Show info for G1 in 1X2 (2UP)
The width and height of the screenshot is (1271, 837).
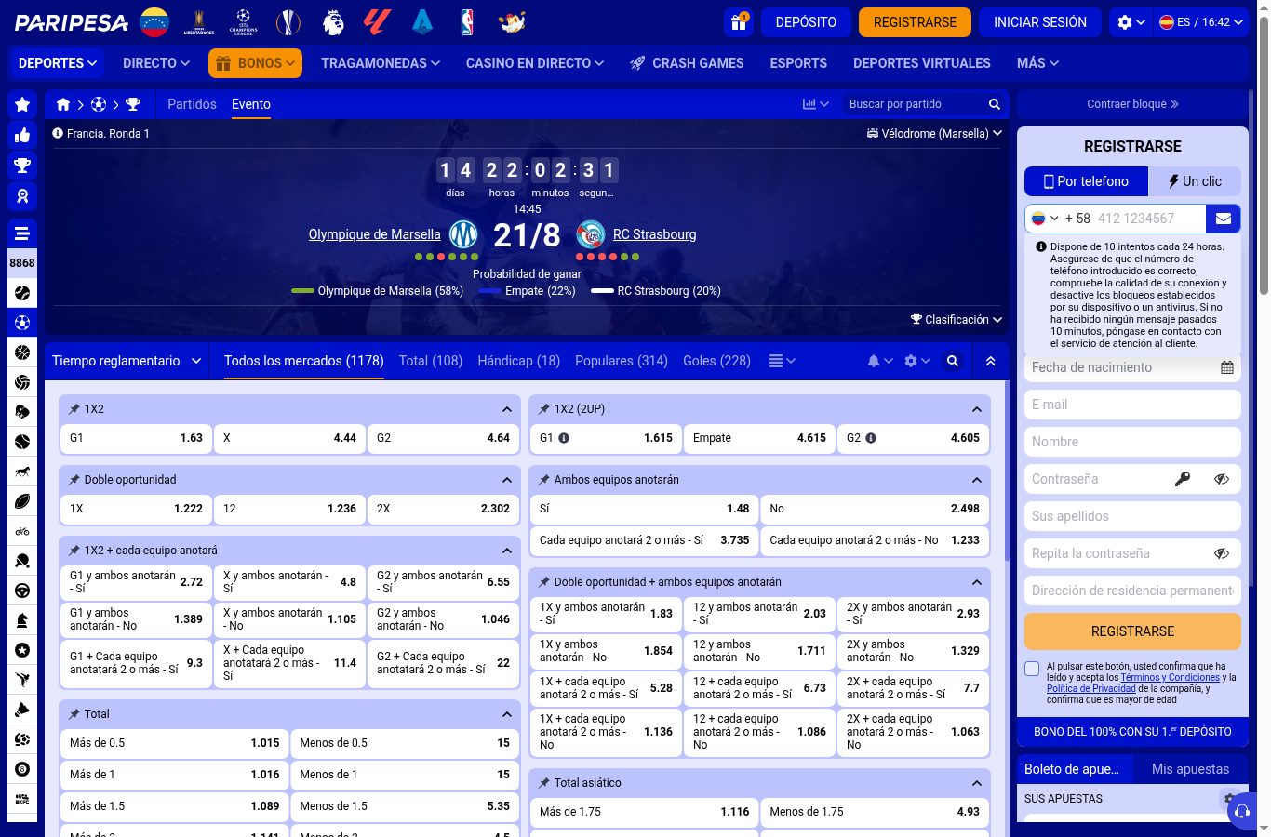tap(564, 438)
